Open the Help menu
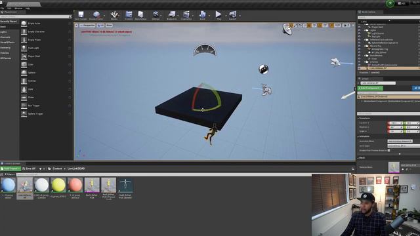Screen dimensions: 420x236 click(x=28, y=9)
